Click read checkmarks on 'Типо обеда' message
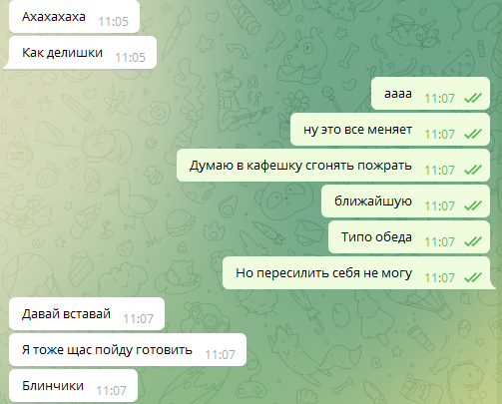Viewport: 502px width, 404px height. (473, 241)
